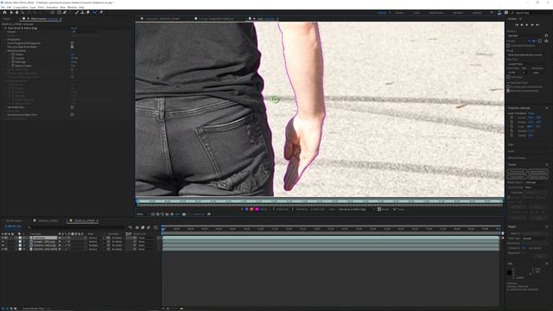Open the Resolution Auto dropdown in Preview
Viewport: 553px width, 311px height.
pos(538,73)
